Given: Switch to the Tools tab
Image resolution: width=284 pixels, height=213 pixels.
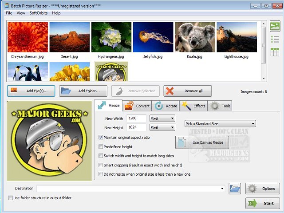Looking at the screenshot, I should (x=220, y=106).
